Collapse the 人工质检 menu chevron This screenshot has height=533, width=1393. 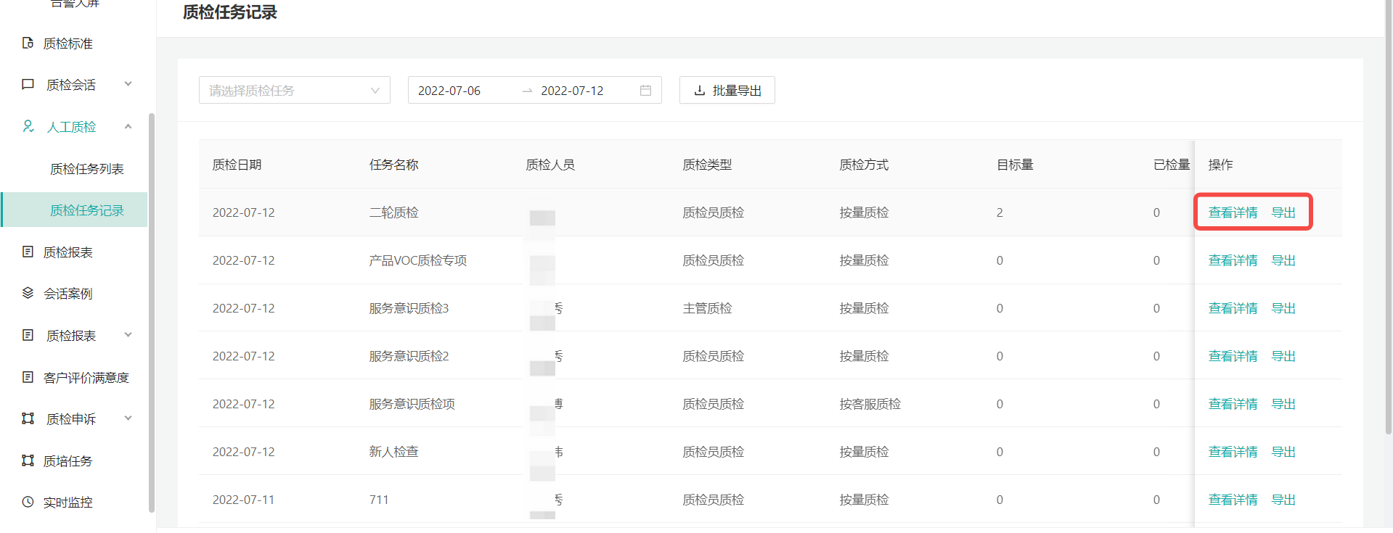click(128, 126)
